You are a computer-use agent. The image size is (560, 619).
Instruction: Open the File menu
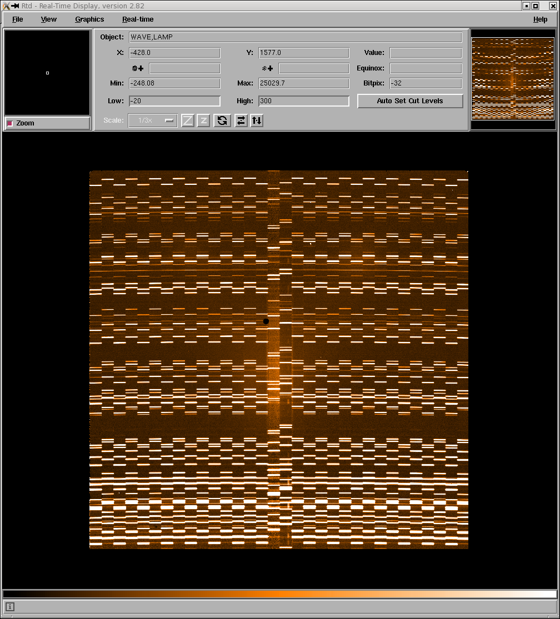point(18,19)
